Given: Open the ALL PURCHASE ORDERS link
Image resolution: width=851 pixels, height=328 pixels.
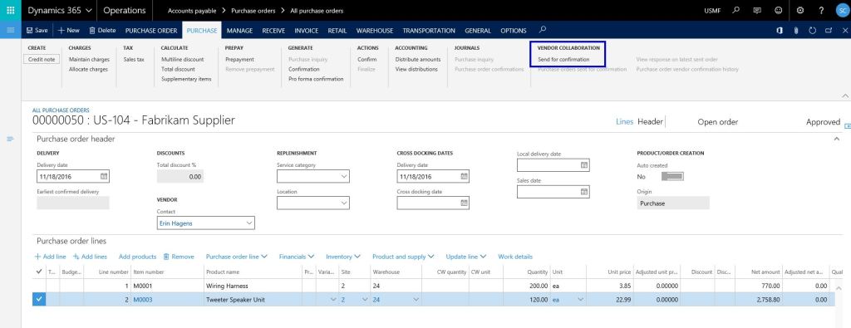Looking at the screenshot, I should click(61, 110).
